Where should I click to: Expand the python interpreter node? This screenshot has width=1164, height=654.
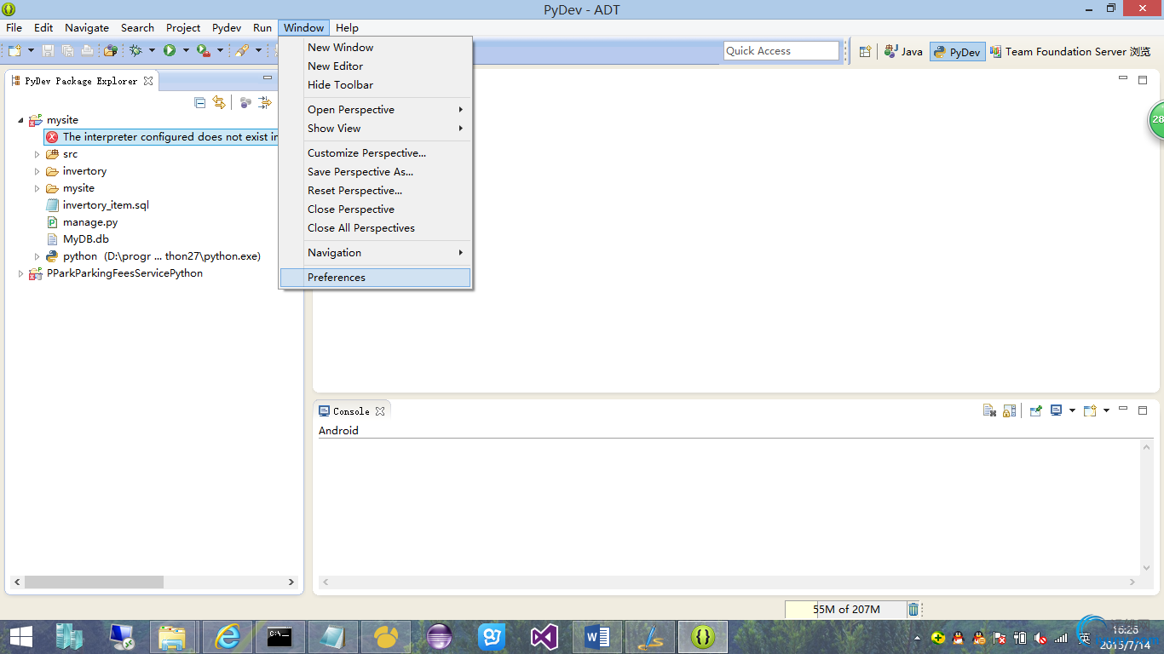37,256
